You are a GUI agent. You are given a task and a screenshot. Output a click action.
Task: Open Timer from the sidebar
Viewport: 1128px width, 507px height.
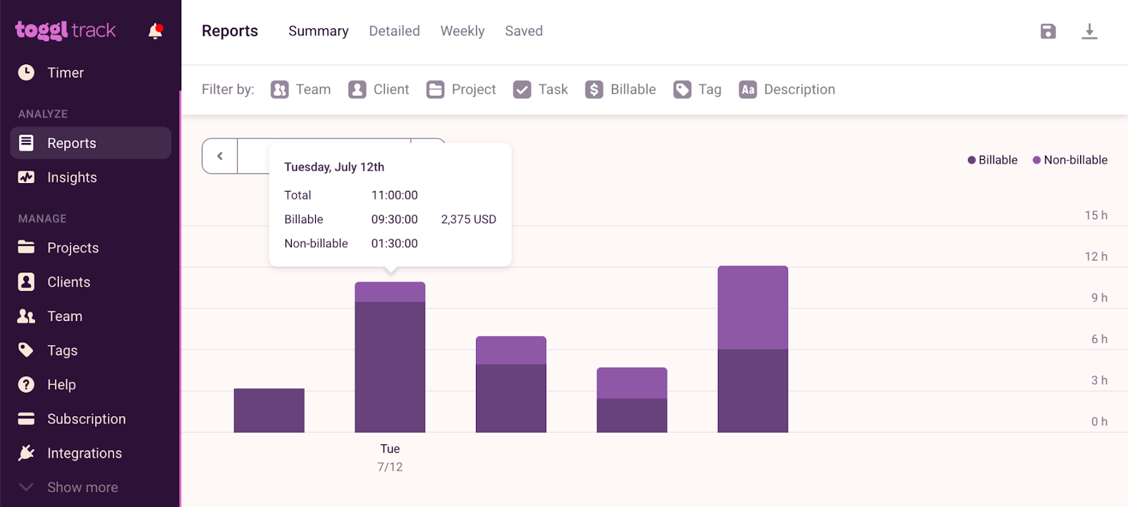pyautogui.click(x=65, y=73)
